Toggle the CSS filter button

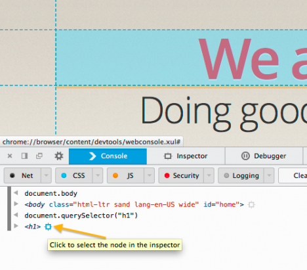74,175
